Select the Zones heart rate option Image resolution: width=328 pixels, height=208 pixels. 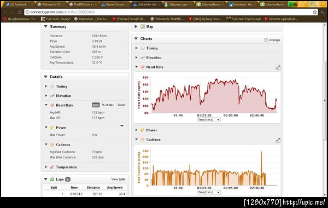coord(121,105)
